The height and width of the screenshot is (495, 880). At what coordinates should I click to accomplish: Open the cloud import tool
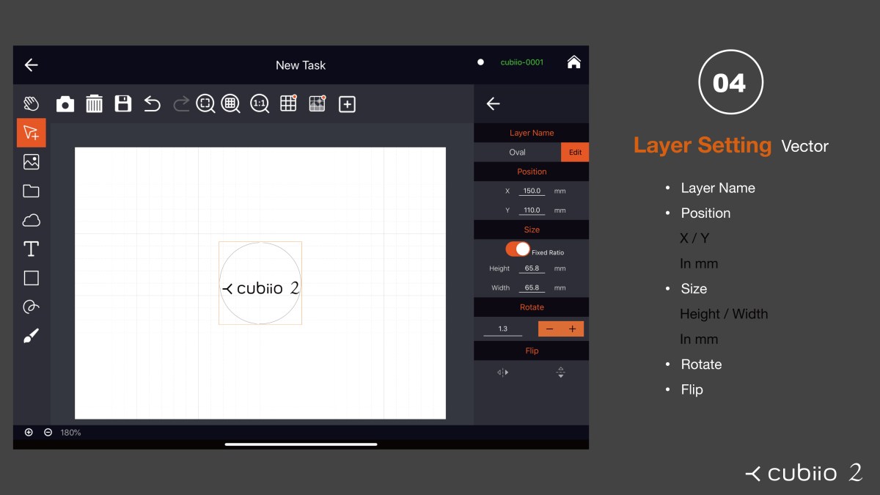coord(31,219)
